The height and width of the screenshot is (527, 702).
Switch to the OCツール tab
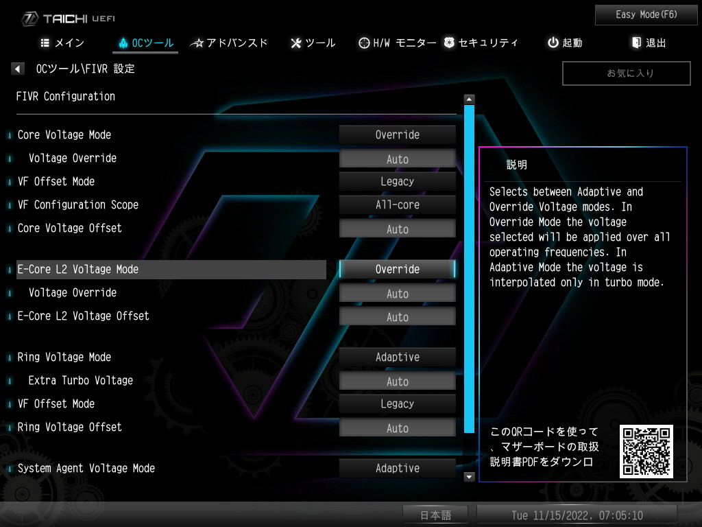coord(145,43)
